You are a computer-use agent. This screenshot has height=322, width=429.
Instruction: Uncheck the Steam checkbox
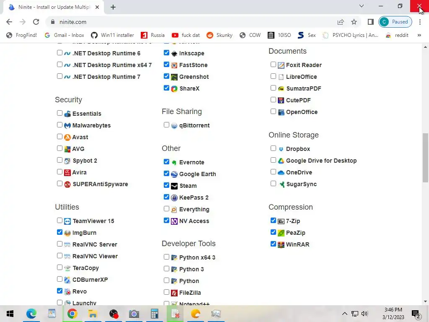point(166,185)
